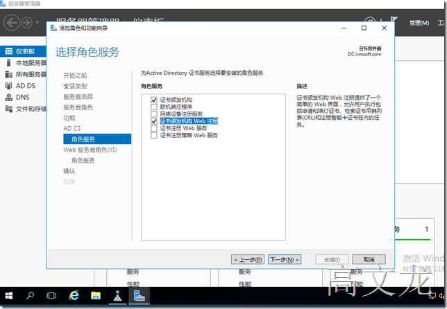
Task: Click the 本地服务器 server icon
Action: click(9, 63)
